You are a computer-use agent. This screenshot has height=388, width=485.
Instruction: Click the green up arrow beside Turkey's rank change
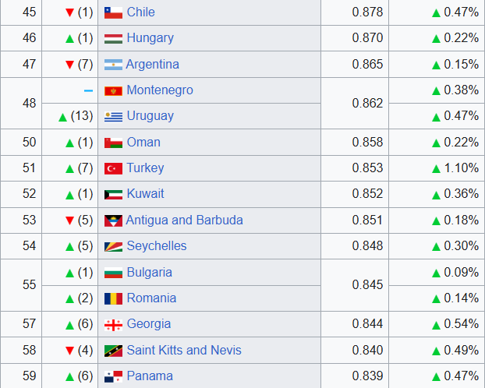point(69,168)
